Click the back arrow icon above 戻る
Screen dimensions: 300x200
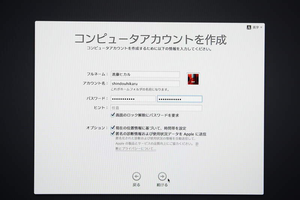136,176
